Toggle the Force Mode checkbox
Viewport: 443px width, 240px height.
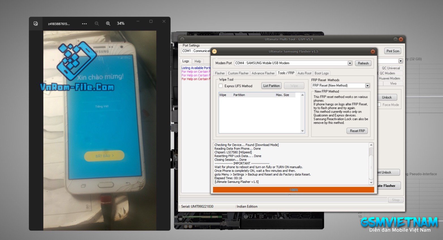tap(379, 105)
